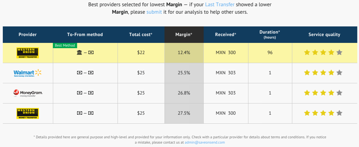This screenshot has width=359, height=147.
Task: Click the Western Union logo in last row
Action: (27, 113)
